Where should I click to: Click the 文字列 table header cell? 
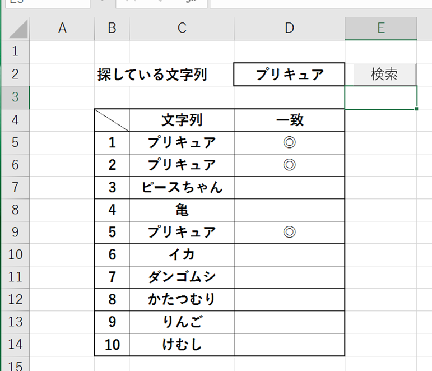coord(182,120)
